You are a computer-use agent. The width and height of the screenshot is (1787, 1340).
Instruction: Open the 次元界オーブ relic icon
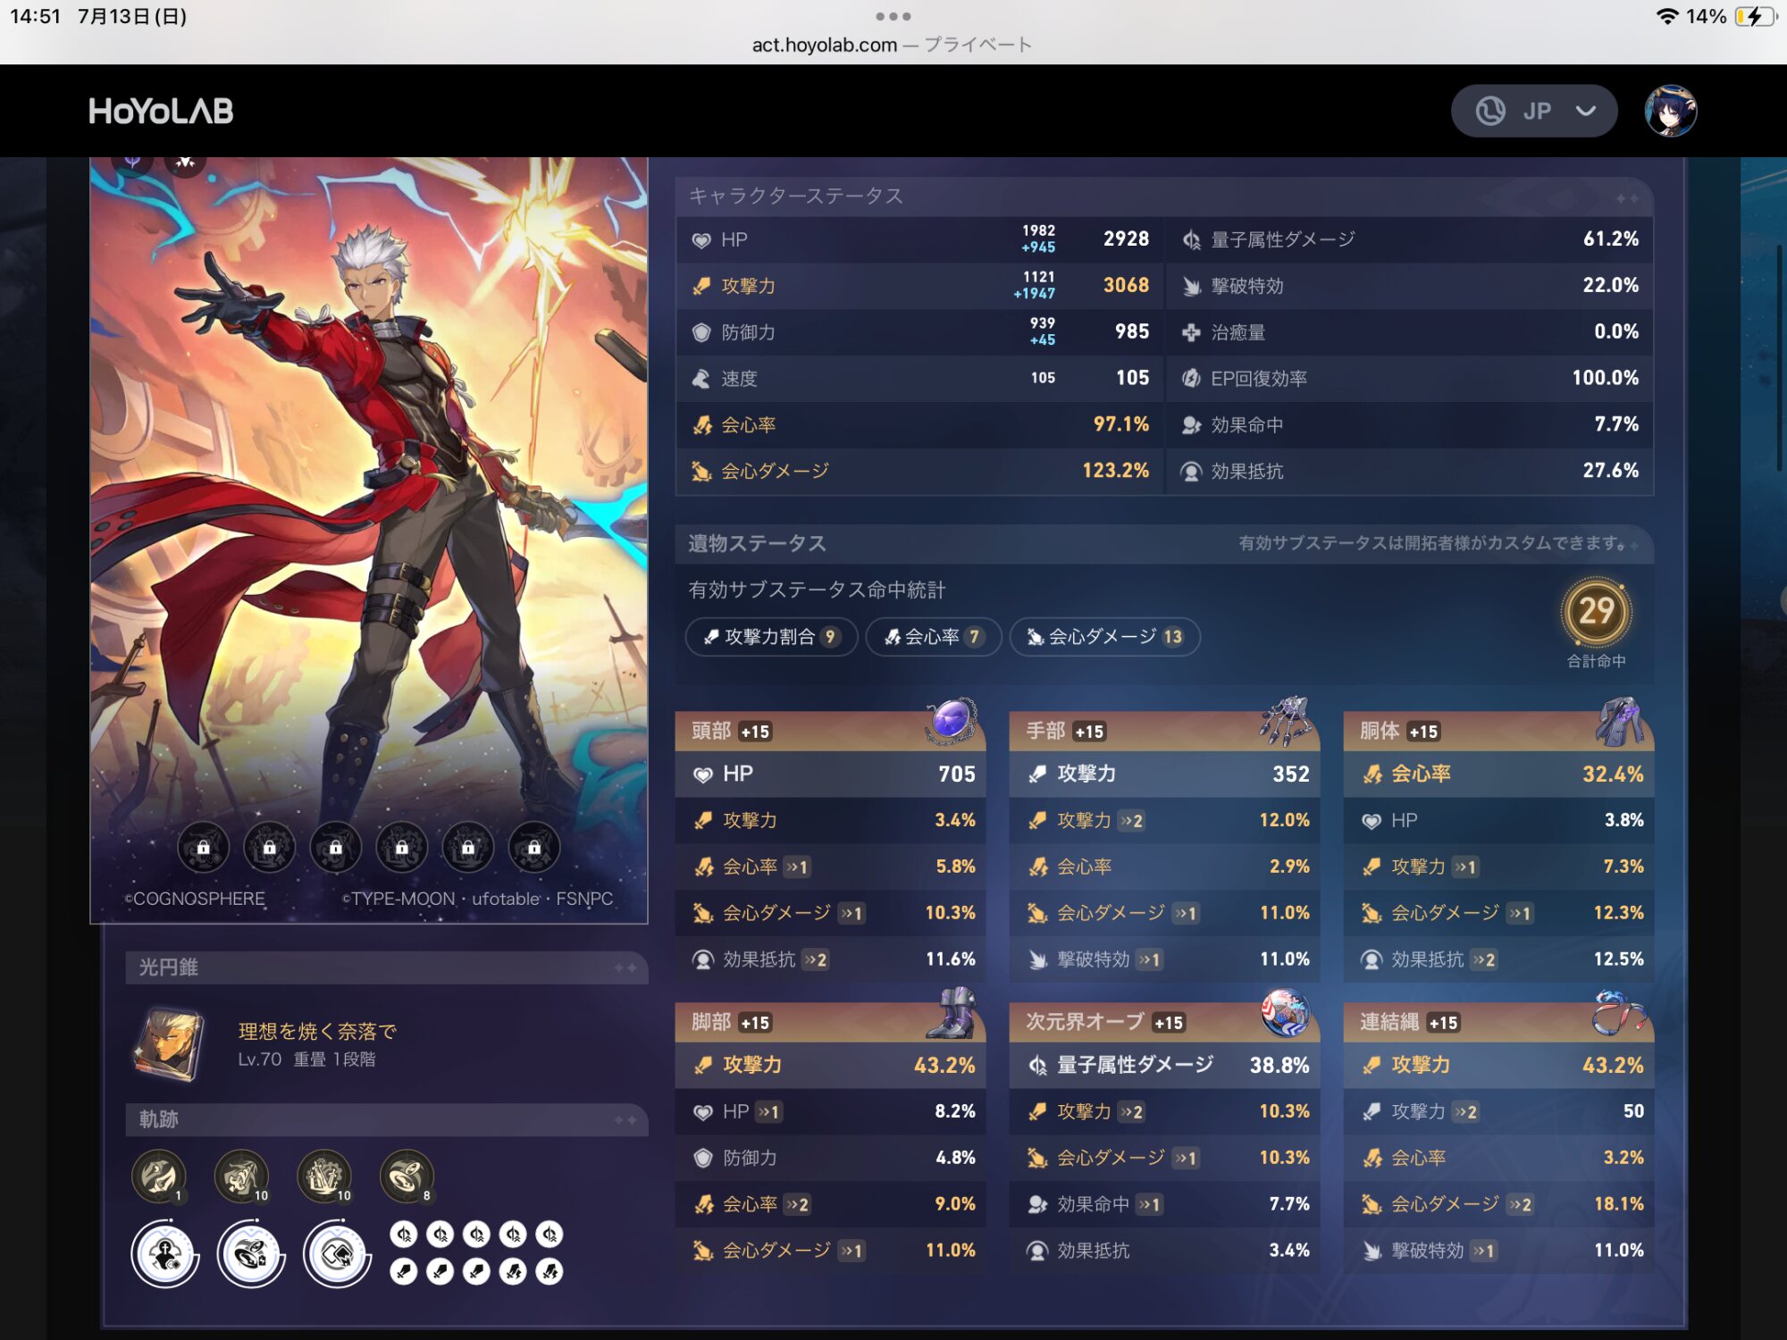tap(1285, 1012)
